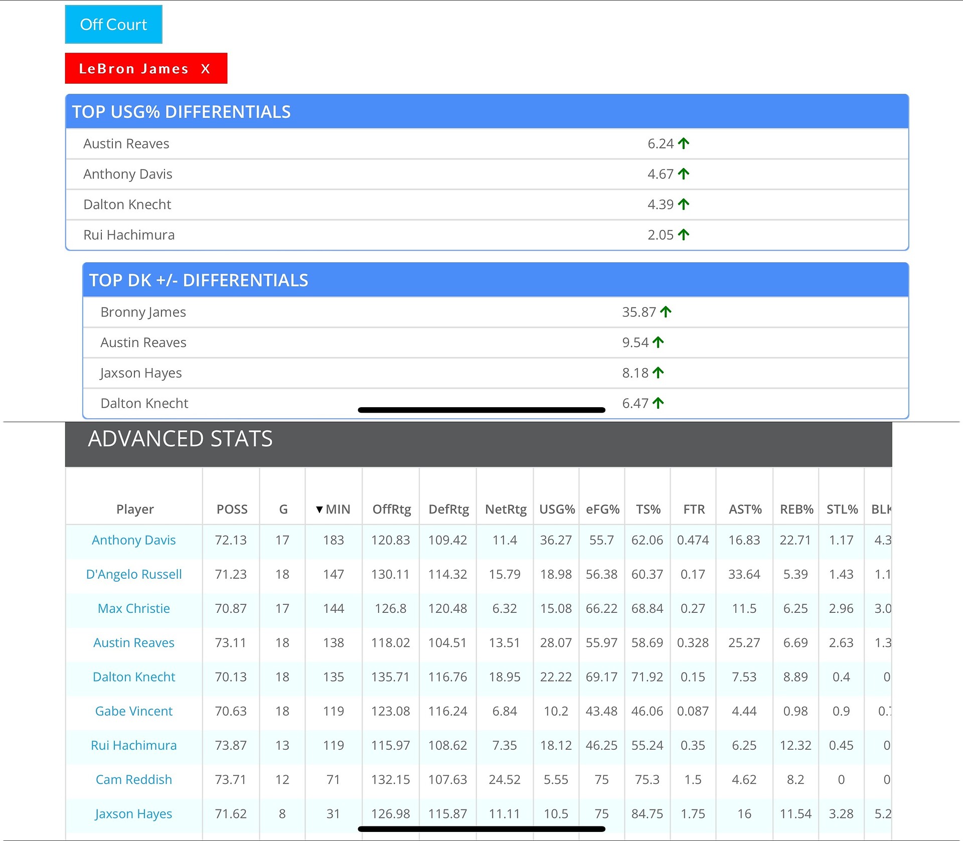Click green arrow beside Rui Hachimura 2.05
This screenshot has height=841, width=963.
pos(684,235)
